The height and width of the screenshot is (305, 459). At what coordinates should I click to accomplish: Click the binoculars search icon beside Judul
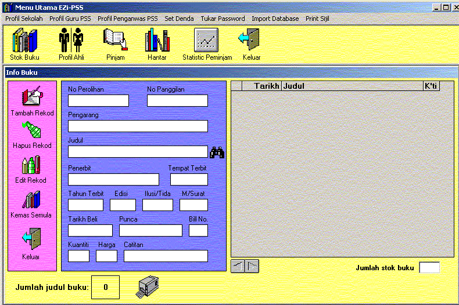(217, 152)
